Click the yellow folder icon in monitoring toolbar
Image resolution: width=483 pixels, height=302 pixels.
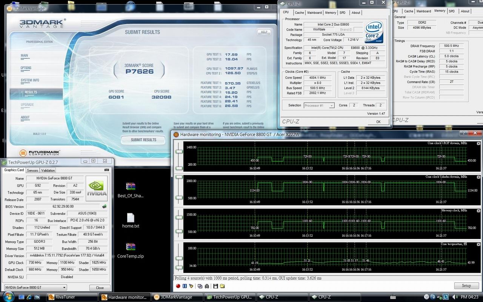[222, 286]
